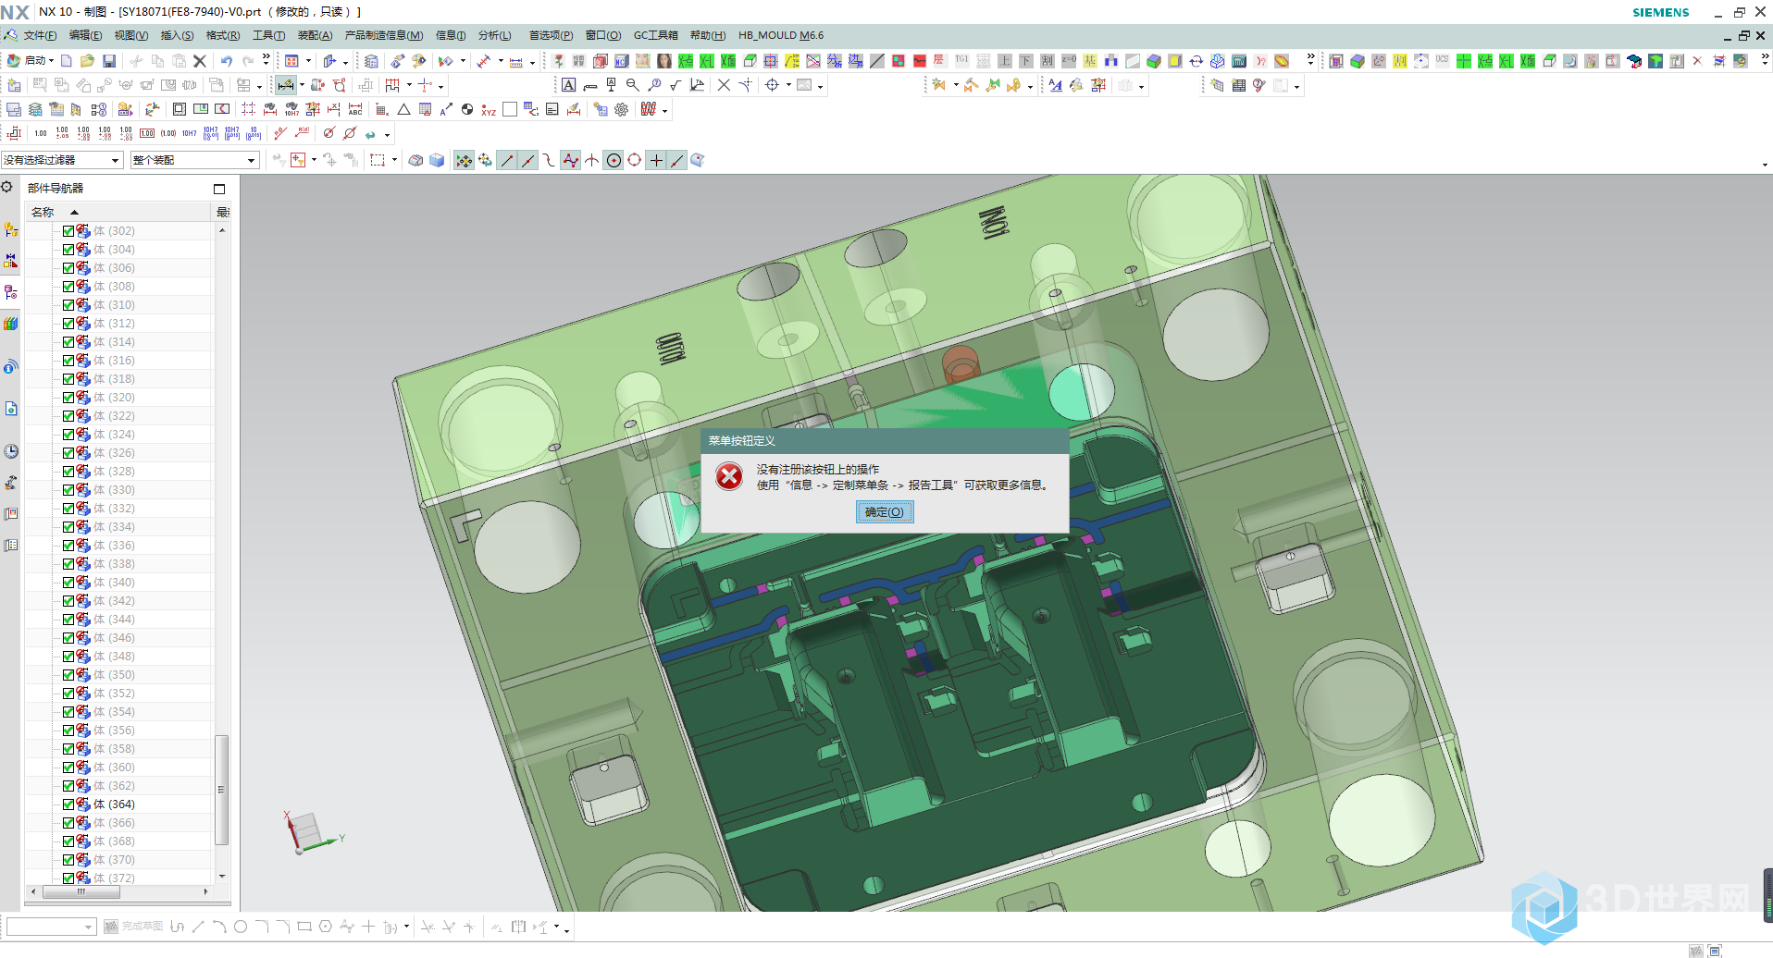Select the 体 (320) tree row label
The height and width of the screenshot is (958, 1773).
tap(114, 398)
